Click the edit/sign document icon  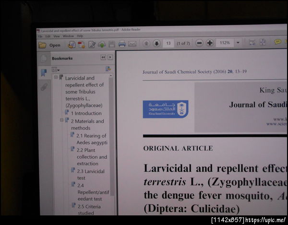[x=92, y=45]
